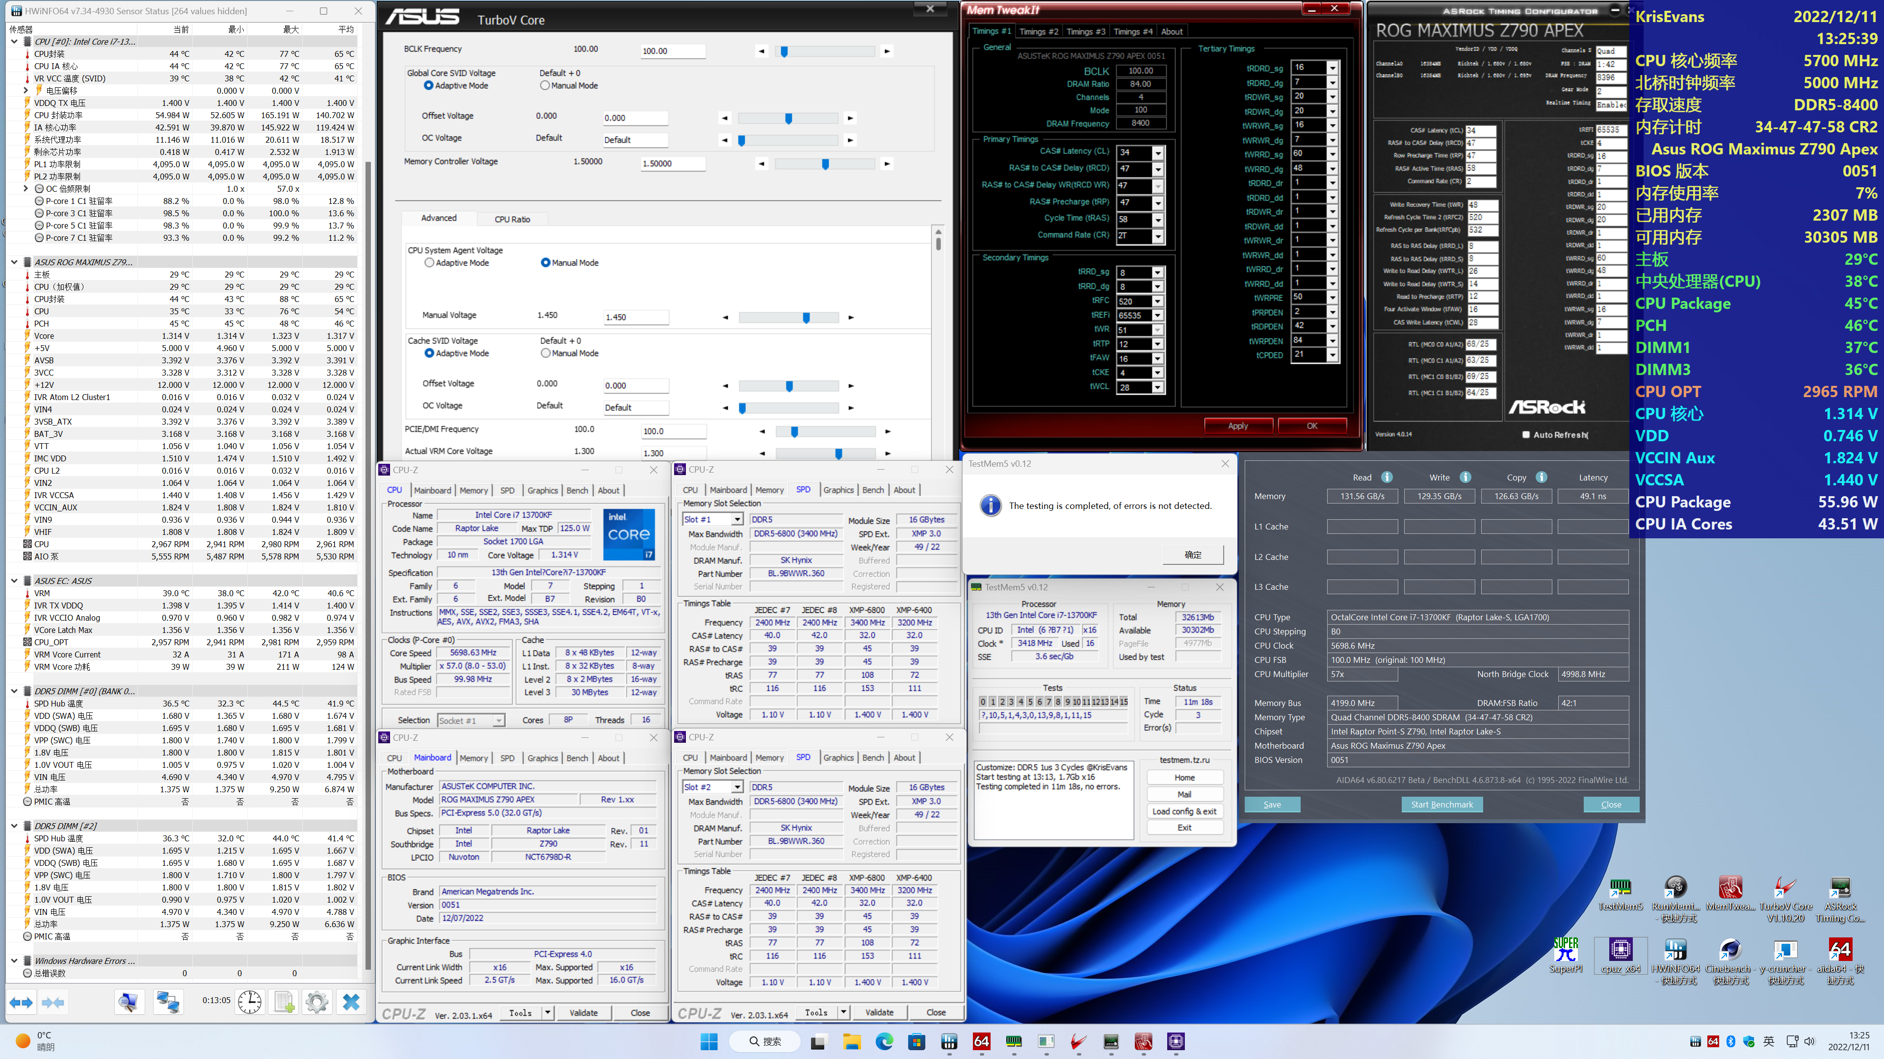The width and height of the screenshot is (1884, 1059).
Task: Reset HWiNFO elapsed time clock icon
Action: point(249,1002)
